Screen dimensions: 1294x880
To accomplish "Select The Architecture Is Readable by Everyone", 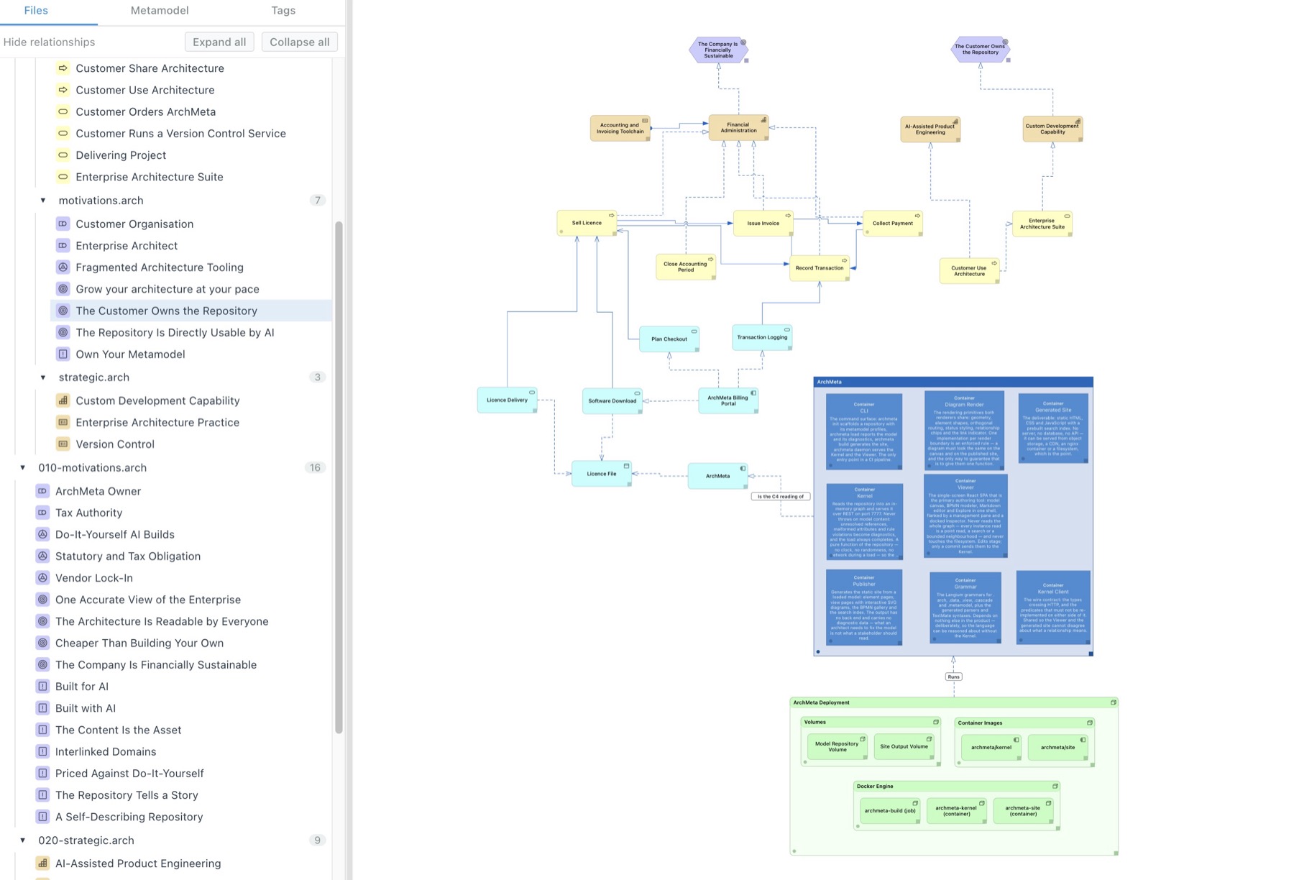I will click(162, 622).
